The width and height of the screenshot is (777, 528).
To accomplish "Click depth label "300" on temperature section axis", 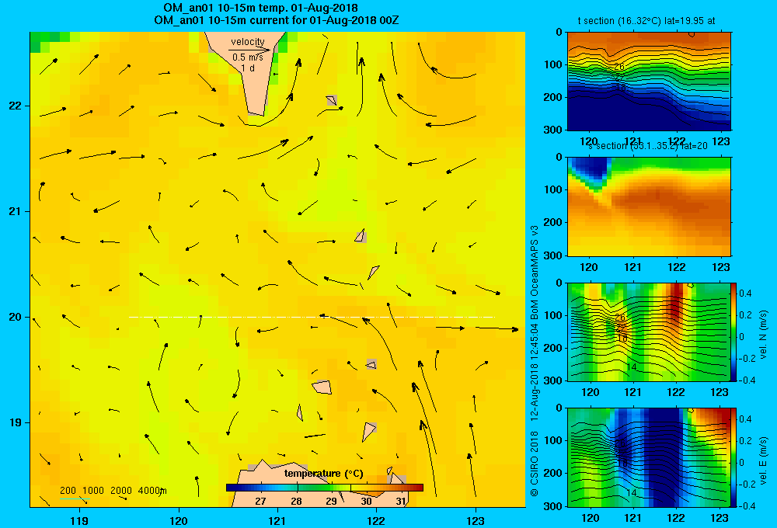I will pyautogui.click(x=553, y=130).
